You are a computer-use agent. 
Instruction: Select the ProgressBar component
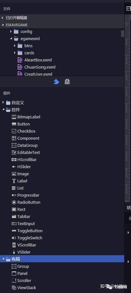(26, 195)
